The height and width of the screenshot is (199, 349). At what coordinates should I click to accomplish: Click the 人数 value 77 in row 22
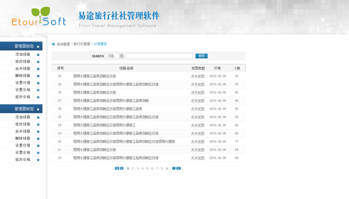237,141
